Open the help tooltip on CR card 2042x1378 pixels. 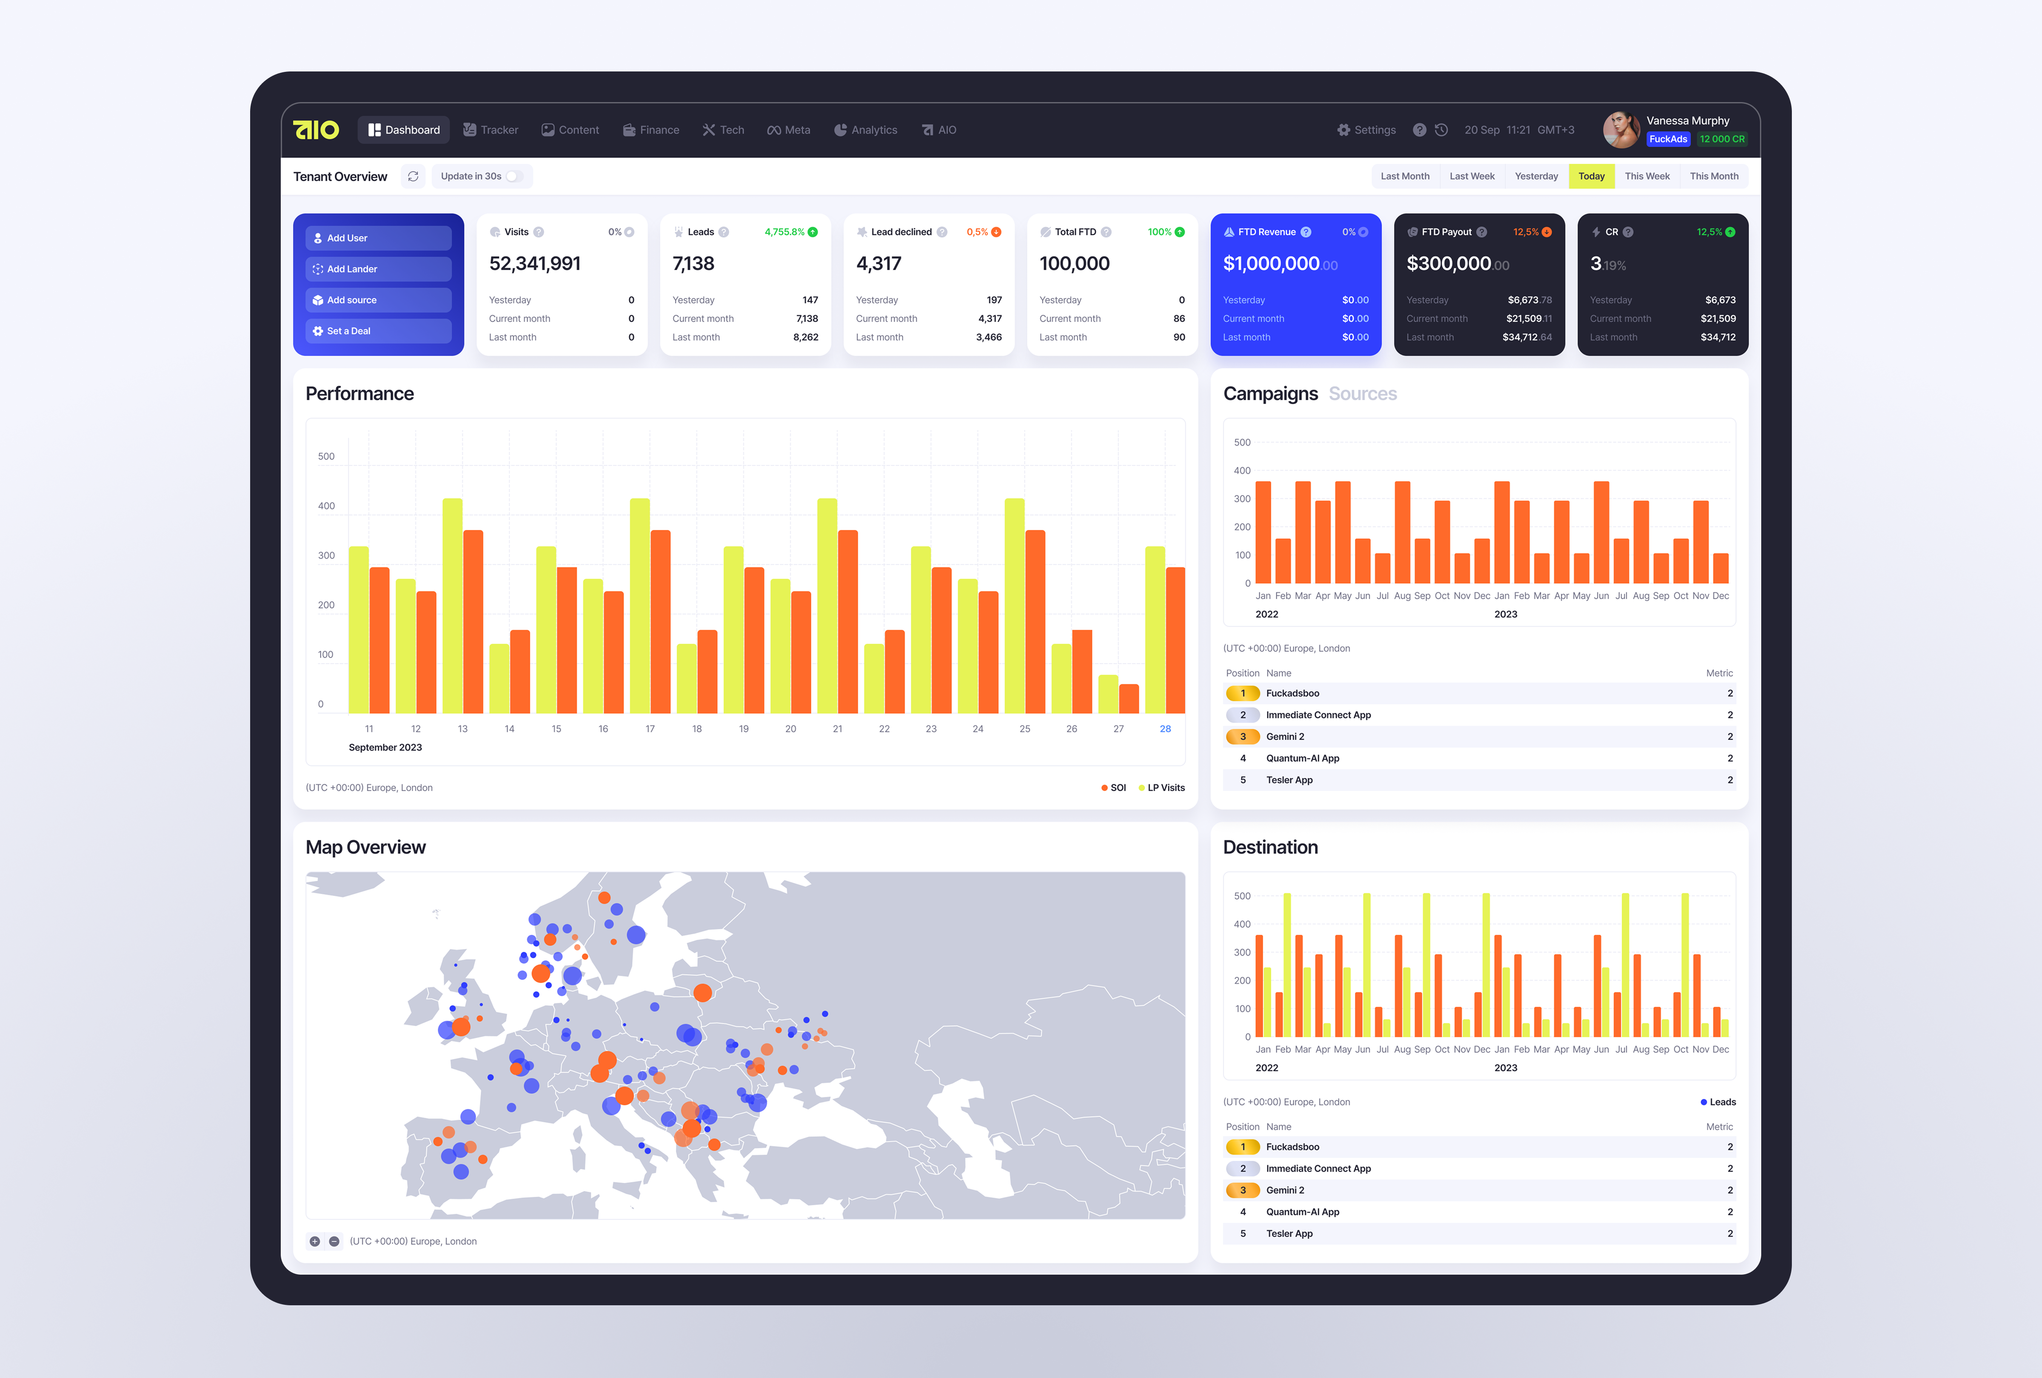coord(1626,232)
